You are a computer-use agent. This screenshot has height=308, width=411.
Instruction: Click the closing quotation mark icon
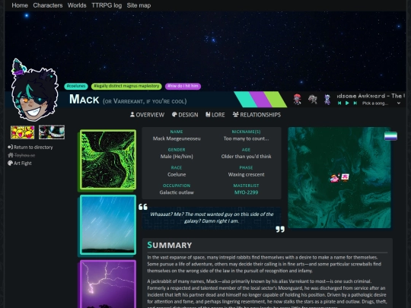pyautogui.click(x=280, y=229)
